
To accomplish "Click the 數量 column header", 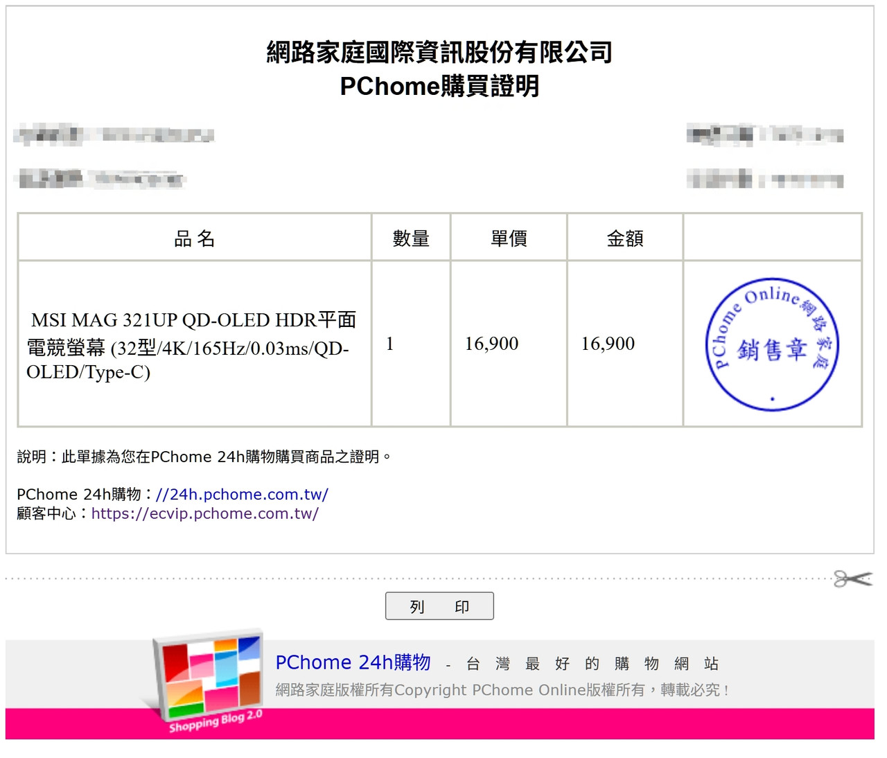I will coord(411,238).
